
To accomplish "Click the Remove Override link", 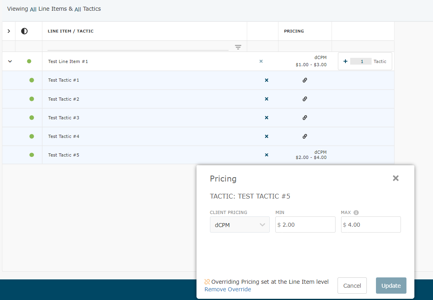I will click(228, 289).
